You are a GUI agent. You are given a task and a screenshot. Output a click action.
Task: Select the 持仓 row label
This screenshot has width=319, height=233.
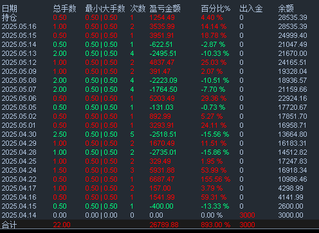coord(9,17)
